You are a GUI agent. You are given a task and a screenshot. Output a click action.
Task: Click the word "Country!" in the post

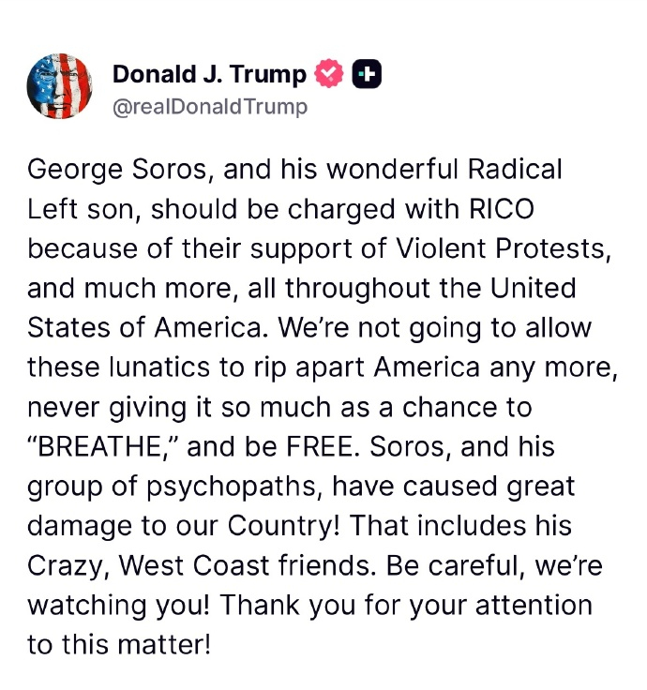pyautogui.click(x=283, y=527)
